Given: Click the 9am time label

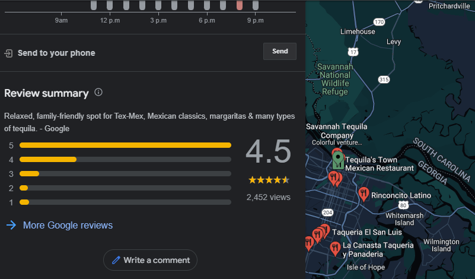Looking at the screenshot, I should pyautogui.click(x=61, y=20).
